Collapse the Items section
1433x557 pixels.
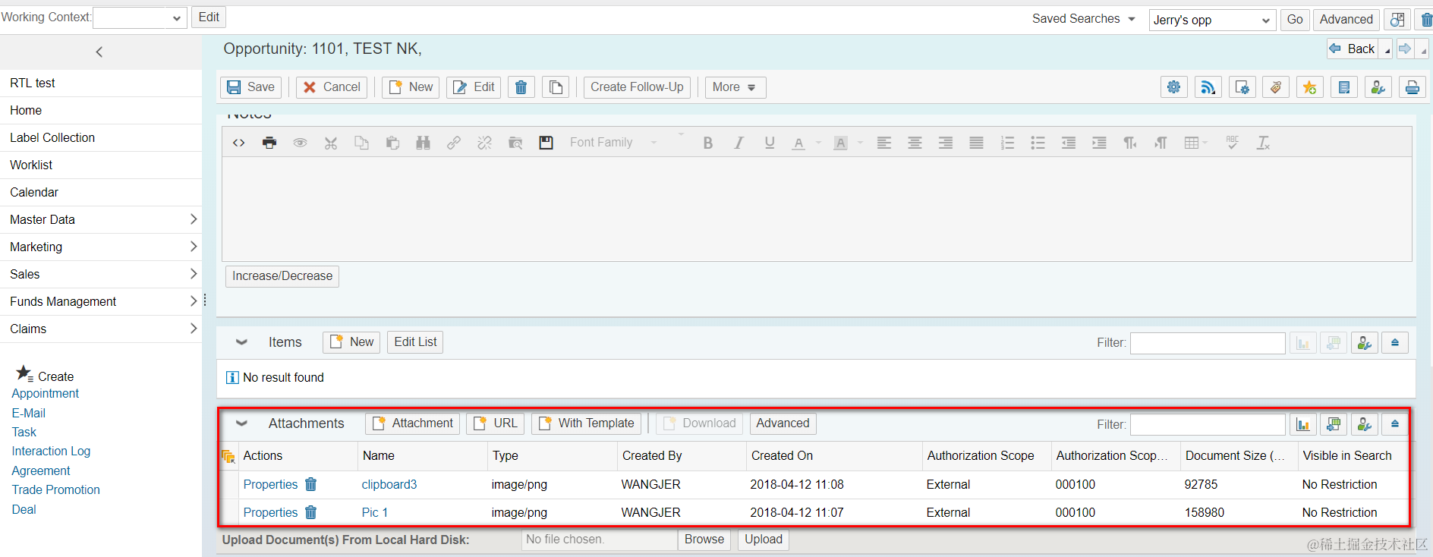[241, 342]
